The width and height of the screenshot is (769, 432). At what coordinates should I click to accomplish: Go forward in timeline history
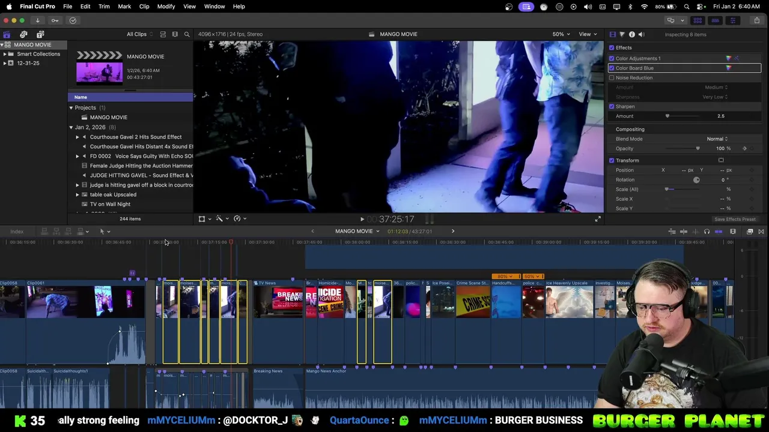coord(453,231)
